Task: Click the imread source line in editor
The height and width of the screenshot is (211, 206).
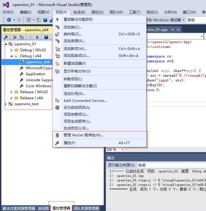Action: pos(176,76)
